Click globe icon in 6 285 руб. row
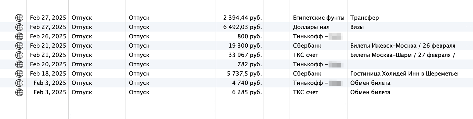473x119 pixels. [x=19, y=92]
